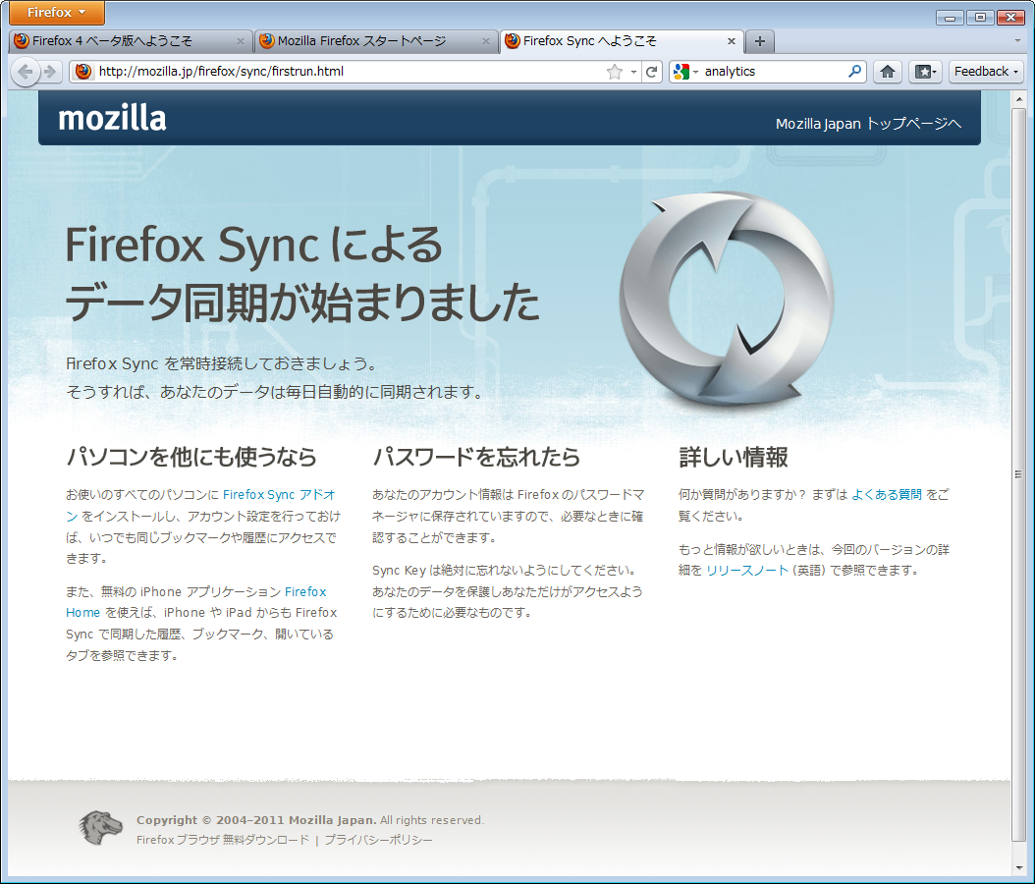
Task: Click the vertical scrollbar thumb
Action: [x=1018, y=474]
